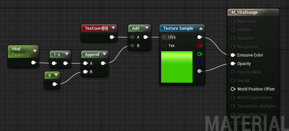Image resolution: width=289 pixels, height=131 pixels.
Task: Click the Add node output pin
Action: coord(145,37)
